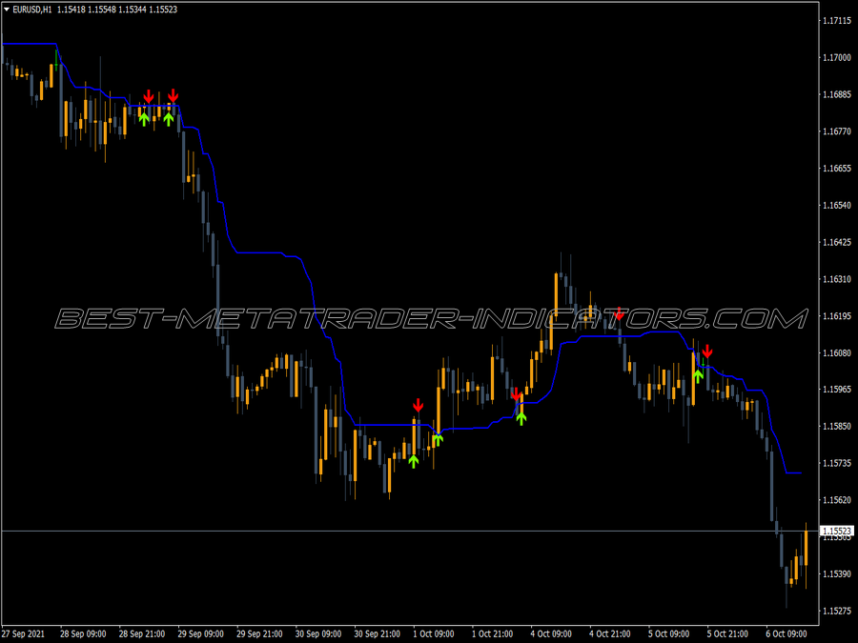The width and height of the screenshot is (858, 643).
Task: Click the 5 Oct 09:00 time label
Action: (x=668, y=633)
